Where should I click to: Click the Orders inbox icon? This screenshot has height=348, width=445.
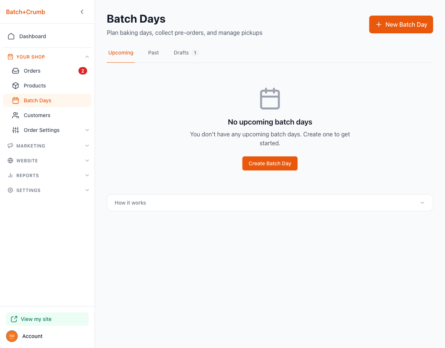[16, 71]
